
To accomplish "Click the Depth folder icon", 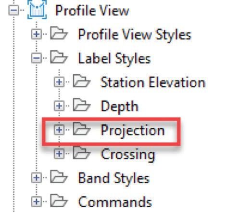I will coord(82,105).
